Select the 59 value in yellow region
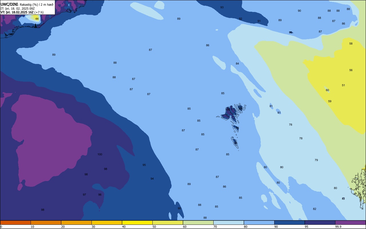This screenshot has height=229, width=366. 330,101
